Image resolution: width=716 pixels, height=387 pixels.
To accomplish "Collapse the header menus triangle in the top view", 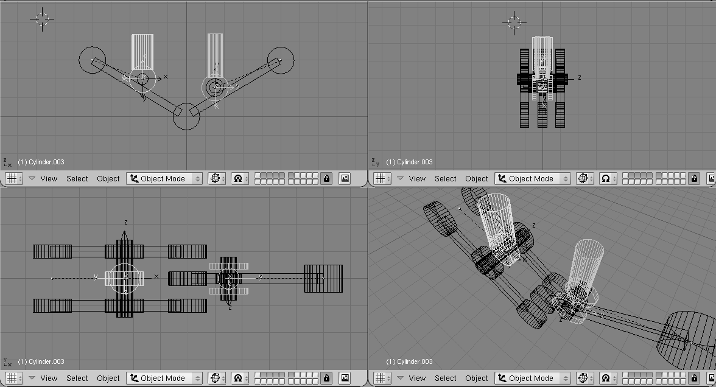I will click(32, 378).
